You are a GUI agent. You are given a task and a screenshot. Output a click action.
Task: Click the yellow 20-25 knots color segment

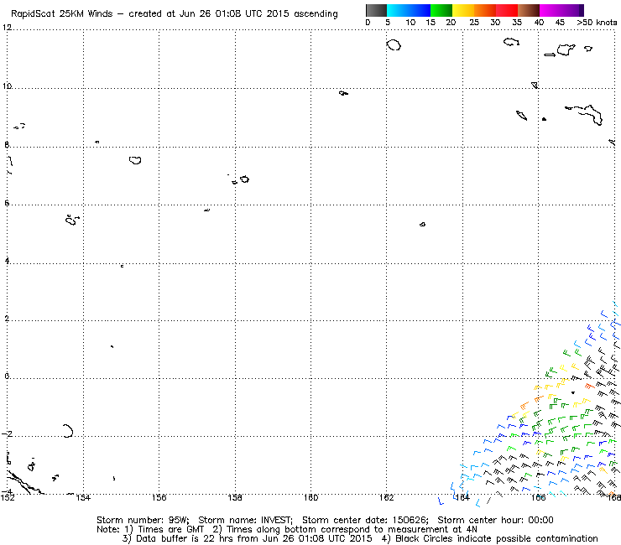tap(463, 10)
